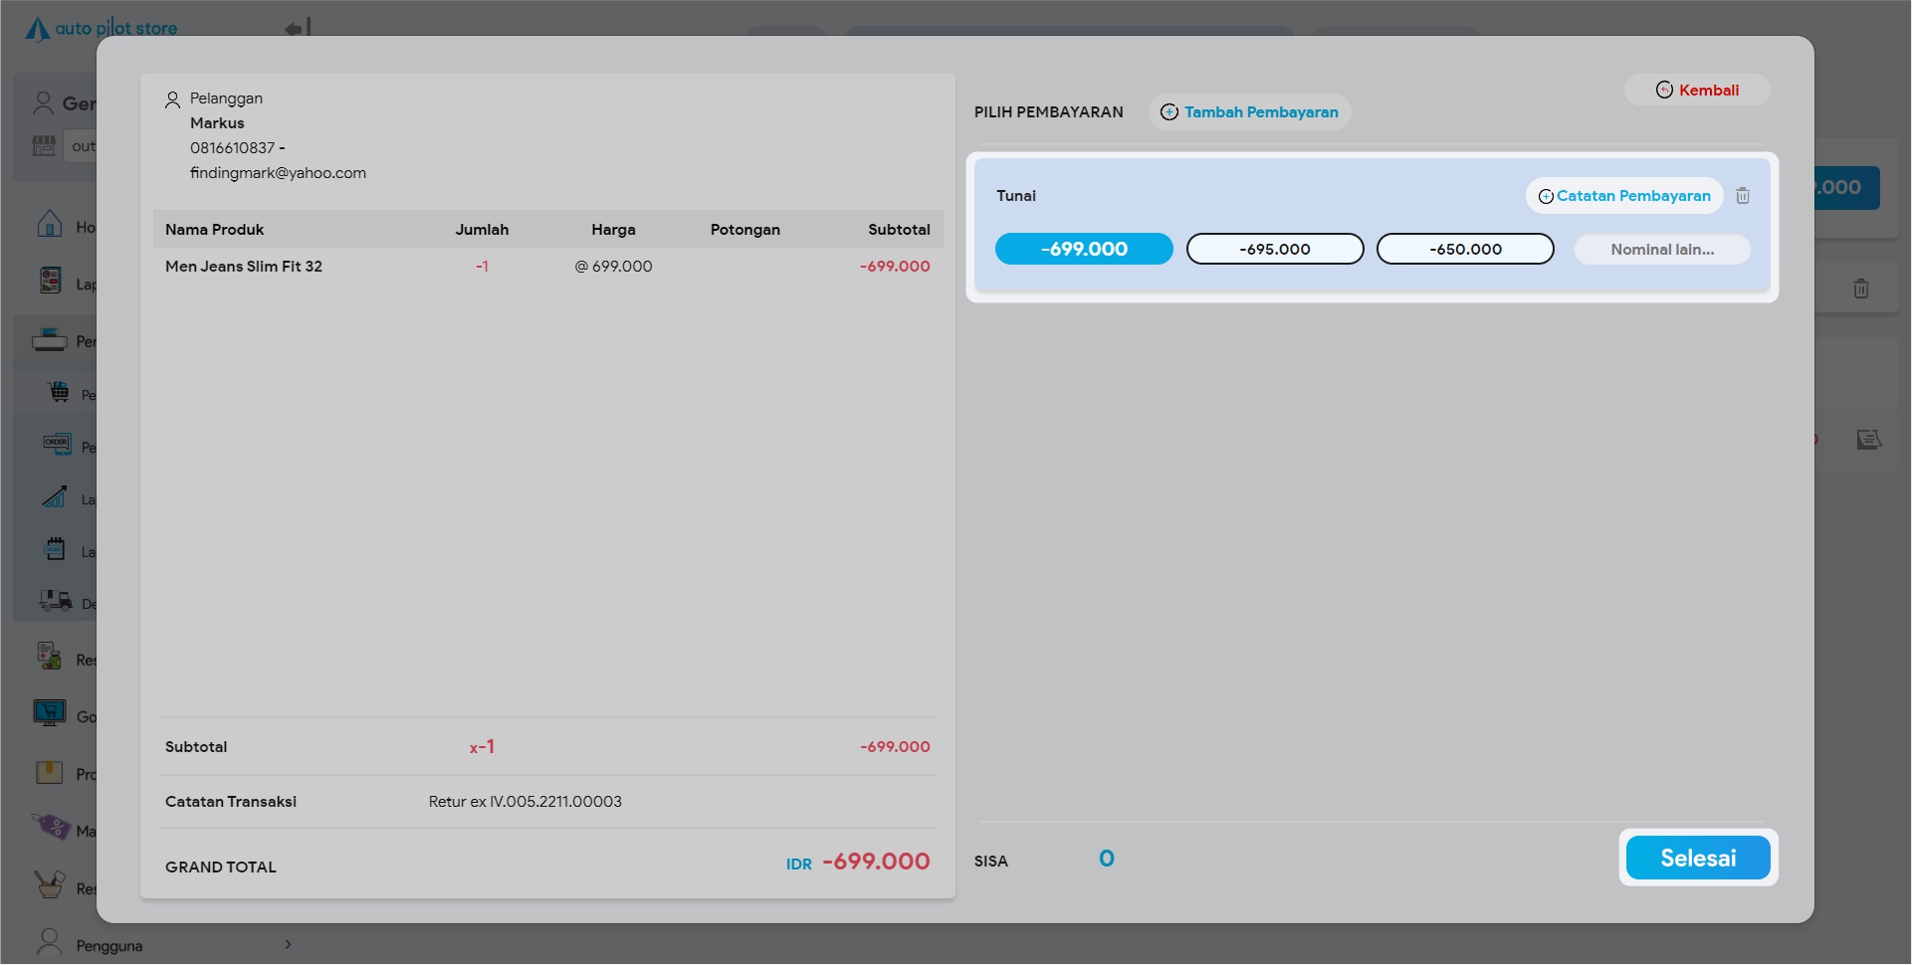Open the outlet selector beside the store icon
Image resolution: width=1912 pixels, height=965 pixels.
pyautogui.click(x=82, y=146)
